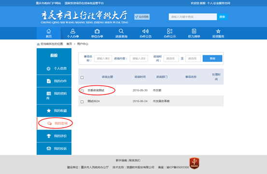This screenshot has height=174, width=267.
Task: Check the 测试0624 row checkbox
Action: coord(82,102)
